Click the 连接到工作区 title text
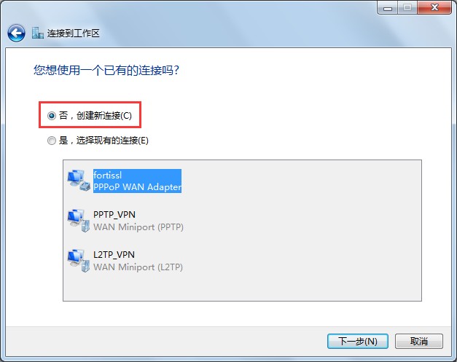 74,34
